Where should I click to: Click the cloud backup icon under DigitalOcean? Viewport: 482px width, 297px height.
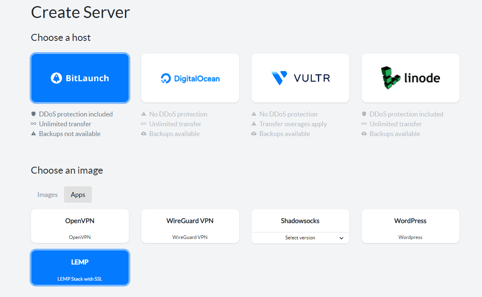point(144,134)
